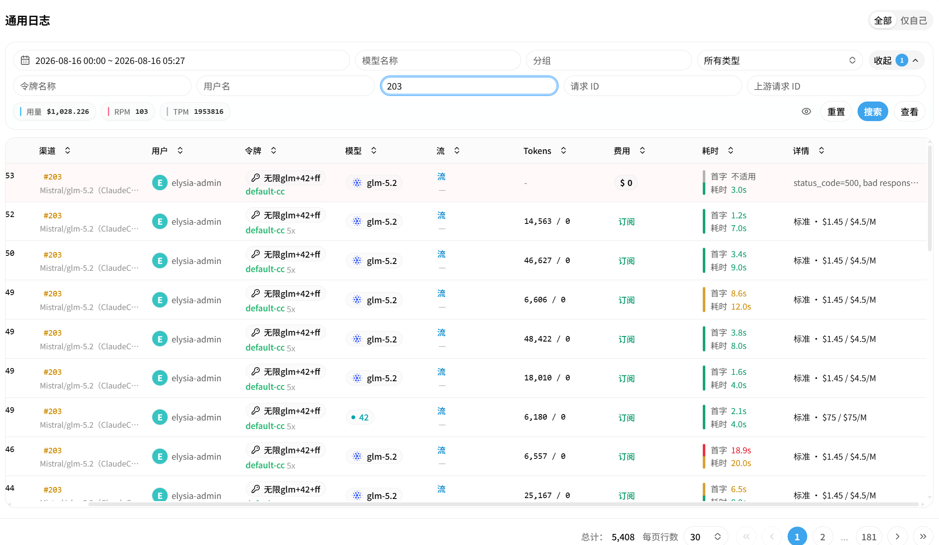Sort by the 流 column arrows
This screenshot has height=545, width=939.
pyautogui.click(x=457, y=151)
